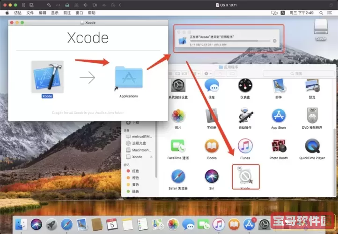
Task: Open the 编辑 menu
Action: click(42, 13)
